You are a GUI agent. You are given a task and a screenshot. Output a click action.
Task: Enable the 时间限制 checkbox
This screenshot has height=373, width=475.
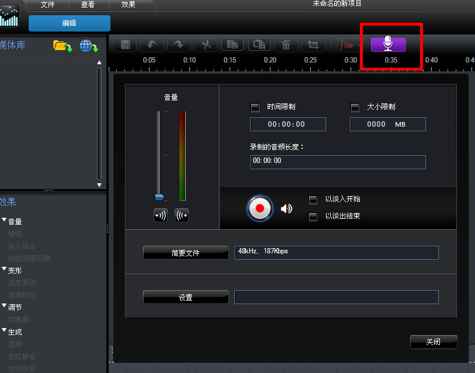click(255, 107)
